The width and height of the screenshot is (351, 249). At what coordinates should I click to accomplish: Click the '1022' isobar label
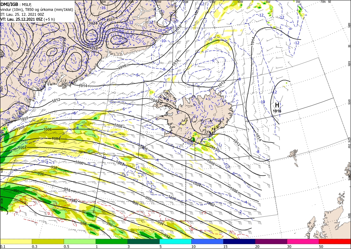111,19
